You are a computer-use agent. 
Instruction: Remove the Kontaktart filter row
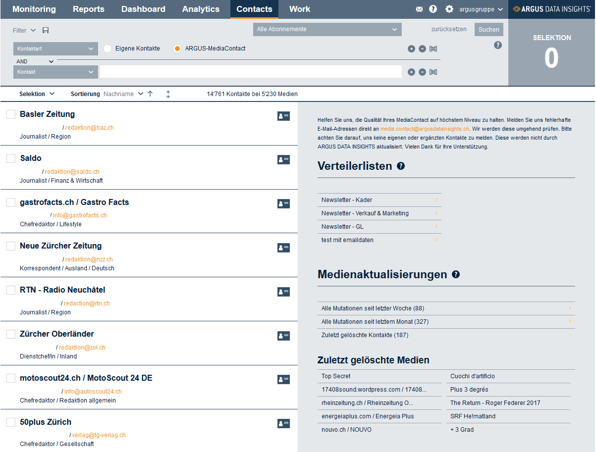click(422, 49)
